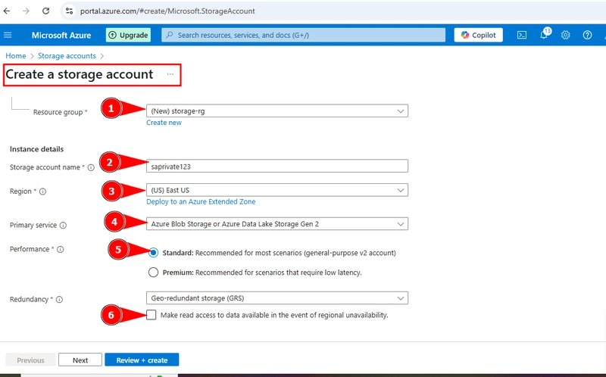Open the Azure portal hamburger menu

click(8, 35)
